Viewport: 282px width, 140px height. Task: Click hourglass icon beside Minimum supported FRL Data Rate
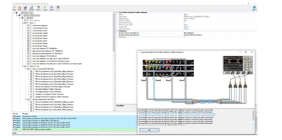tap(31, 69)
